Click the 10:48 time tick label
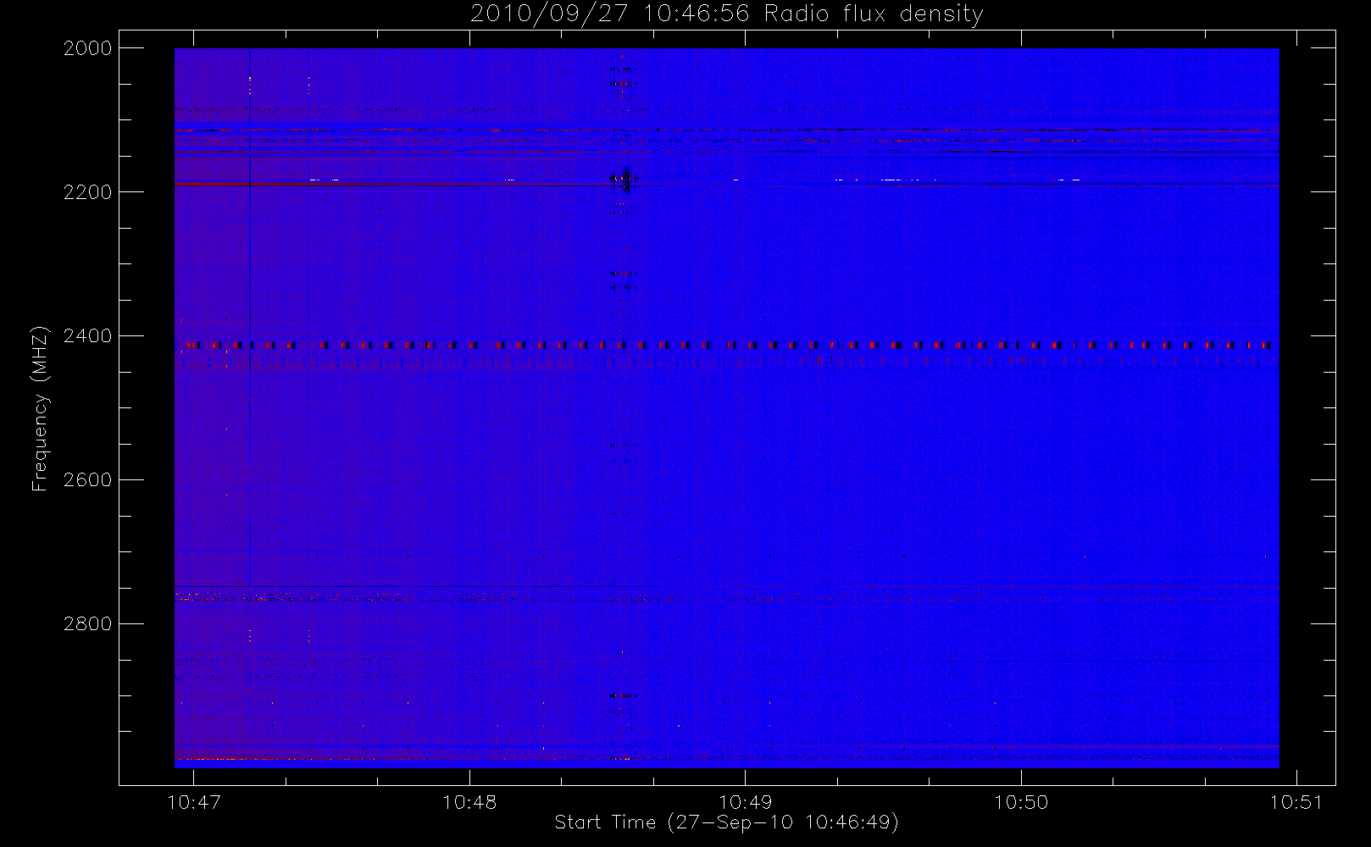This screenshot has width=1371, height=847. [469, 802]
